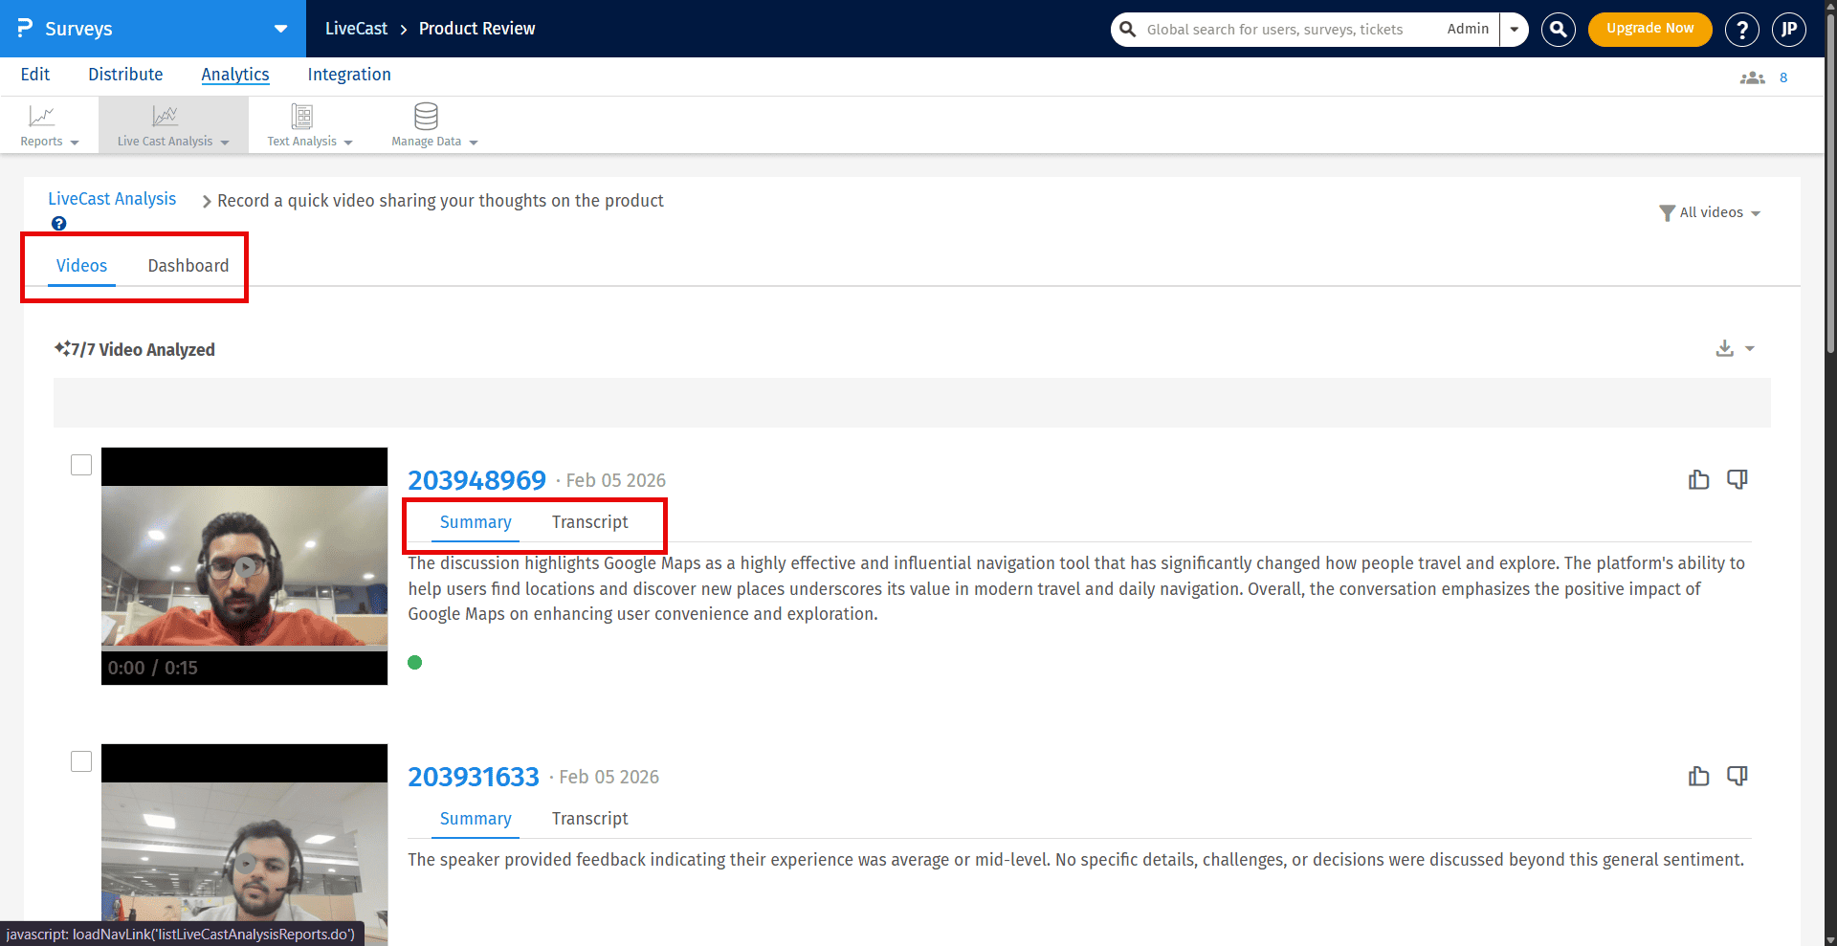
Task: Switch to the Distribute tab
Action: [x=125, y=75]
